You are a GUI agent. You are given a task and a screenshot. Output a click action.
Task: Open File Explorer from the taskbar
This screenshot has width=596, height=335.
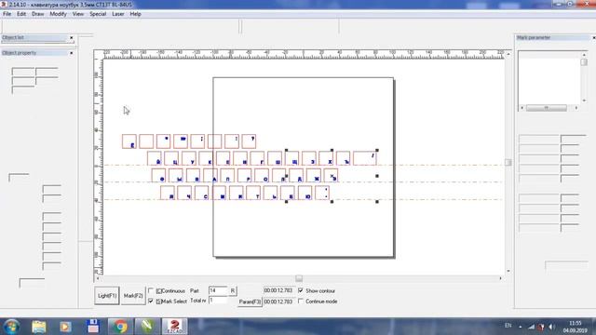[39, 327]
